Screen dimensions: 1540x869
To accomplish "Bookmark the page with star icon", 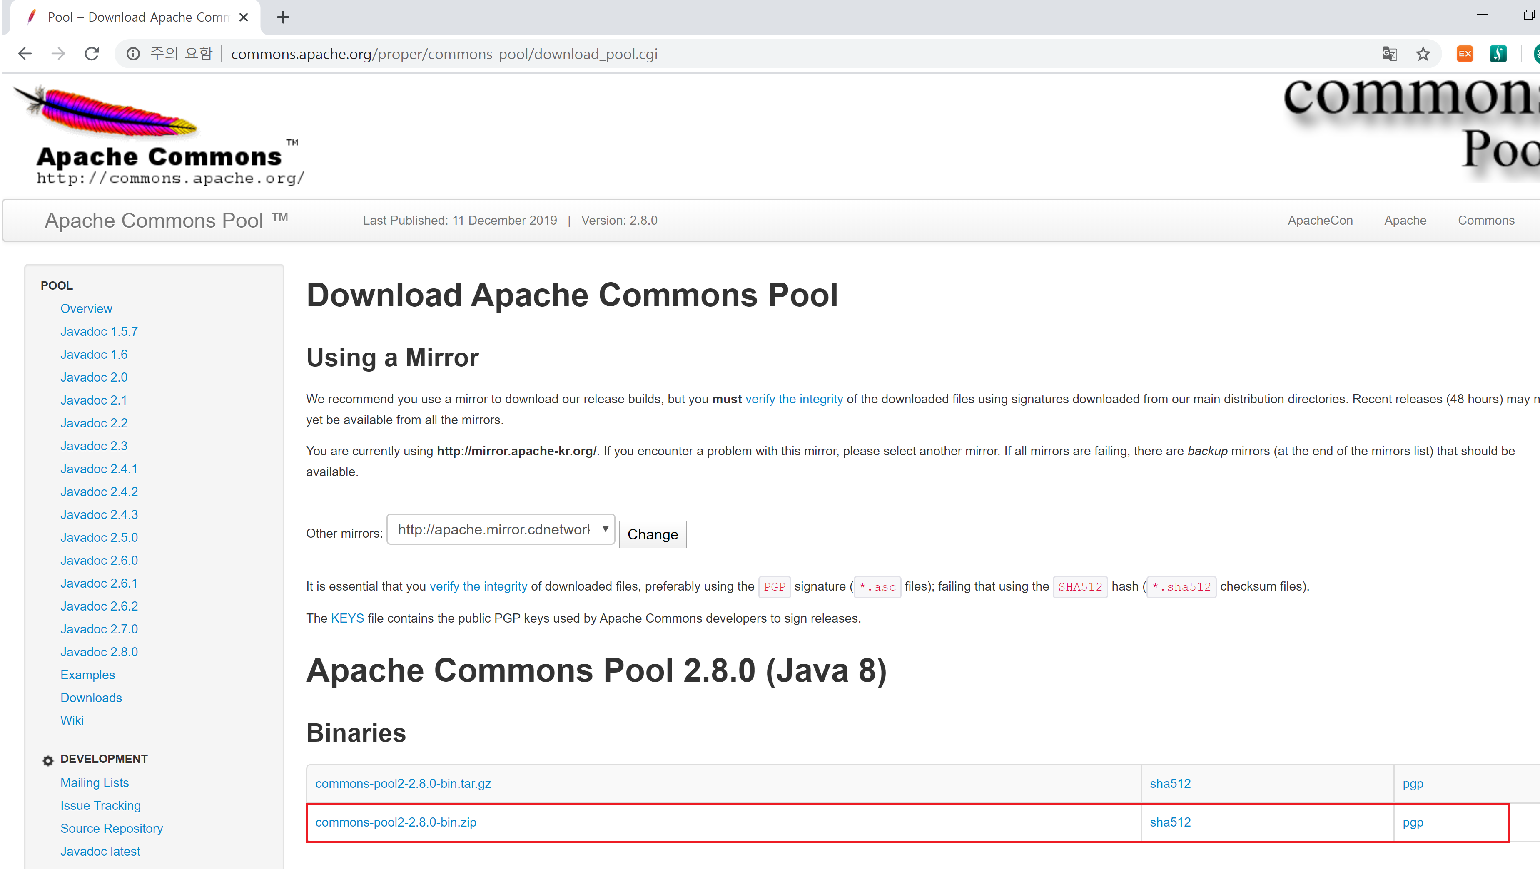I will [1423, 54].
